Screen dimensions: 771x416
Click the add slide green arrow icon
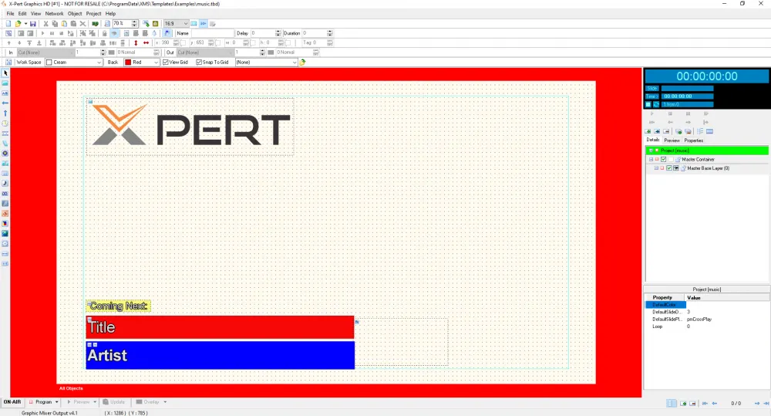click(648, 131)
